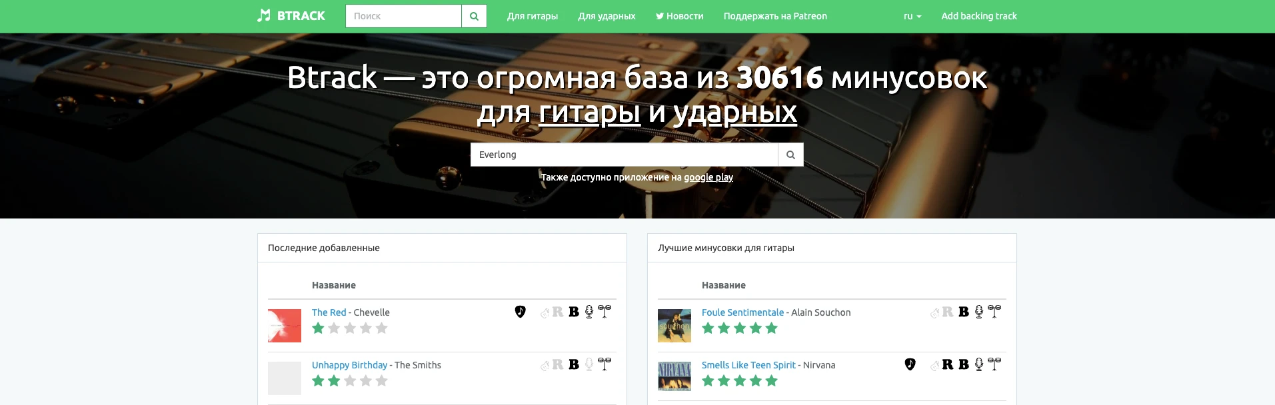Click the lead guitar icon for Unhappy Birthday
This screenshot has height=405, width=1275.
pos(545,365)
